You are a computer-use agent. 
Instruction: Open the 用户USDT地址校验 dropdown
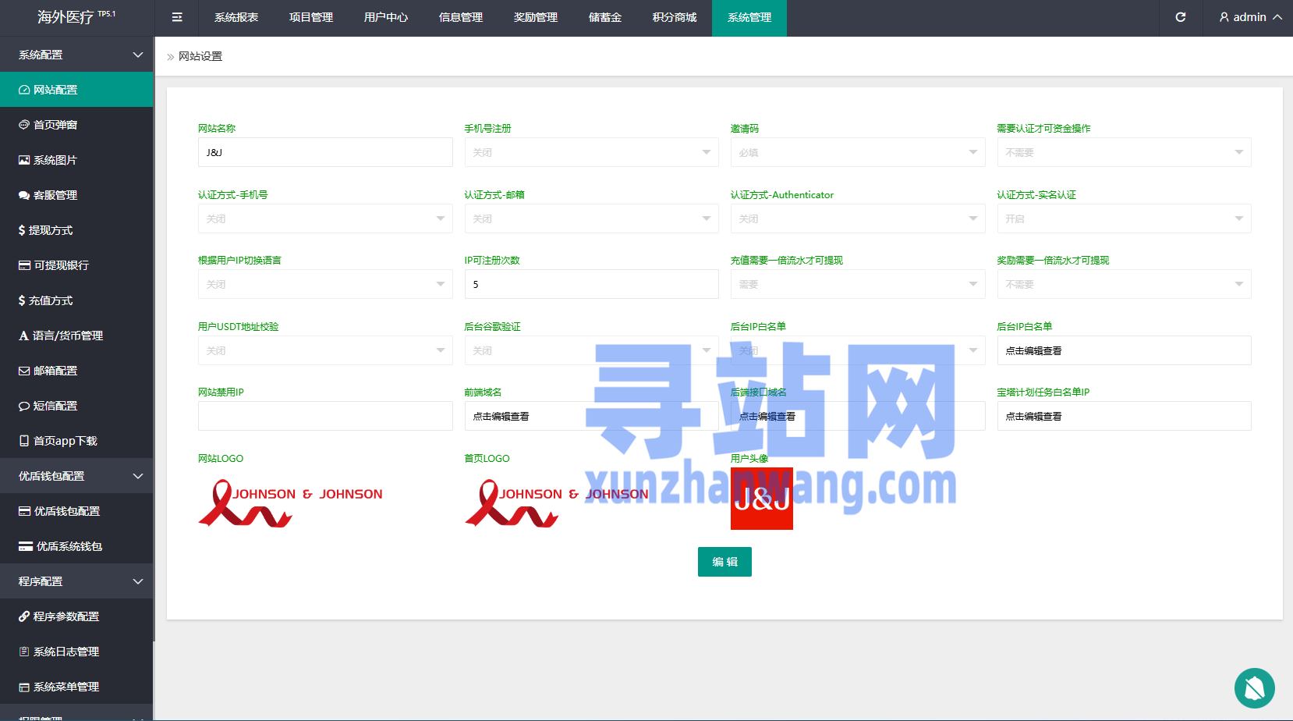pos(325,350)
